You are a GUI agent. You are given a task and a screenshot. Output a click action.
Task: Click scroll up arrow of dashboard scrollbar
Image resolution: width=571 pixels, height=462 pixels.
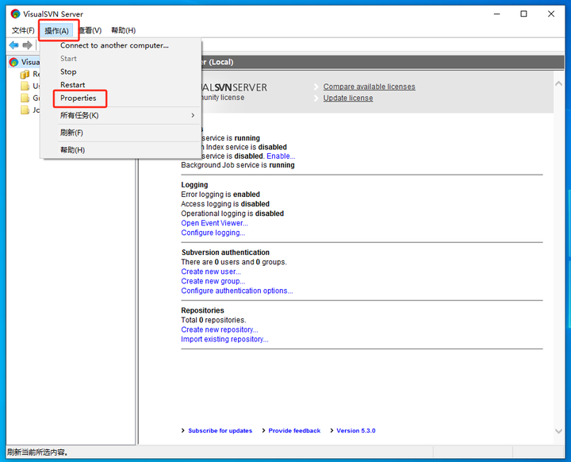pyautogui.click(x=558, y=83)
